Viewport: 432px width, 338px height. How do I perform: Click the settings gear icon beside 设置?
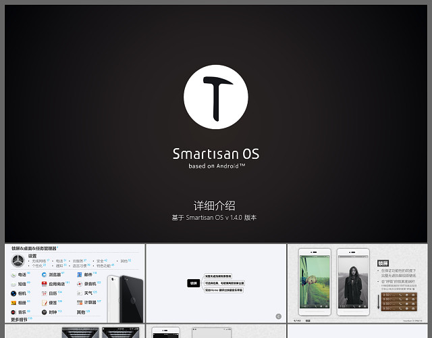click(18, 261)
